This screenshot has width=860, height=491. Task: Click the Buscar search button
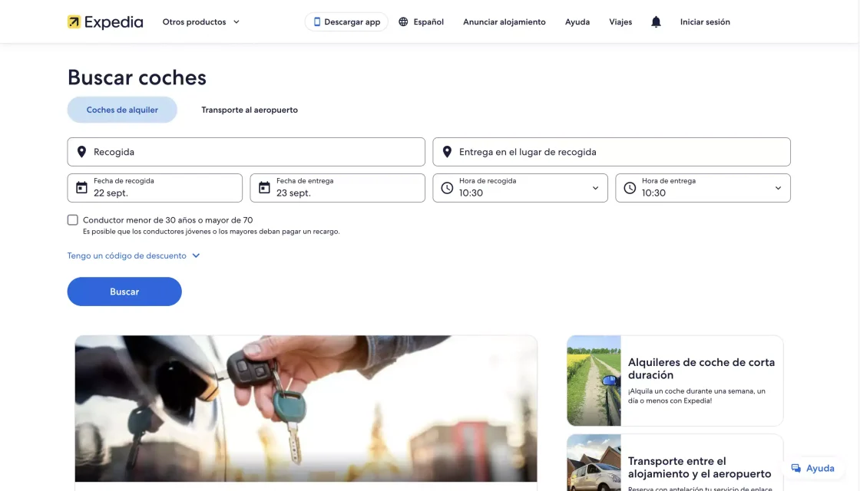click(124, 292)
